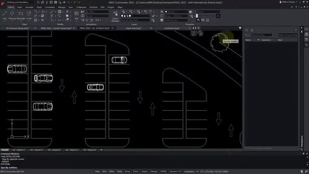Toggle Snap in the status bar
This screenshot has height=174, width=309.
pos(98,172)
